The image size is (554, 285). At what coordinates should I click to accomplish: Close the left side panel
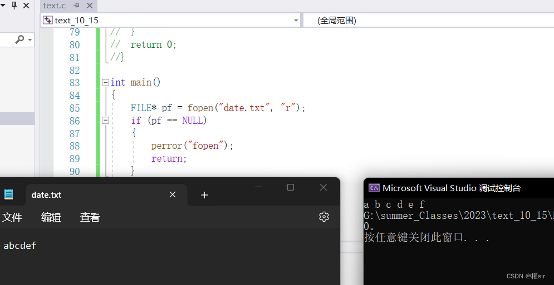pos(26,6)
